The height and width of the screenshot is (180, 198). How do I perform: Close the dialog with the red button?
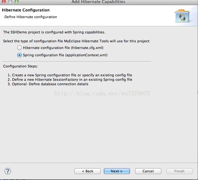pos(4,2)
